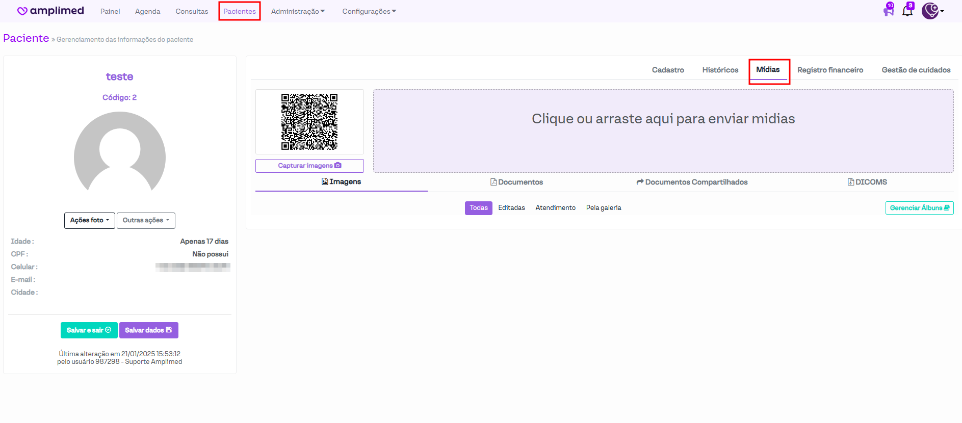Click the announcements megaphone icon

(x=889, y=11)
